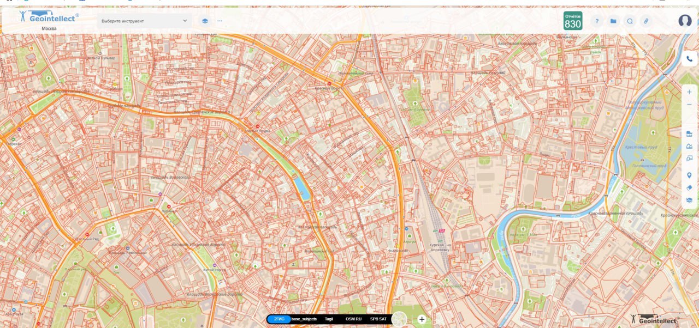Add a new basemap with plus button
699x328 pixels.
click(x=422, y=319)
